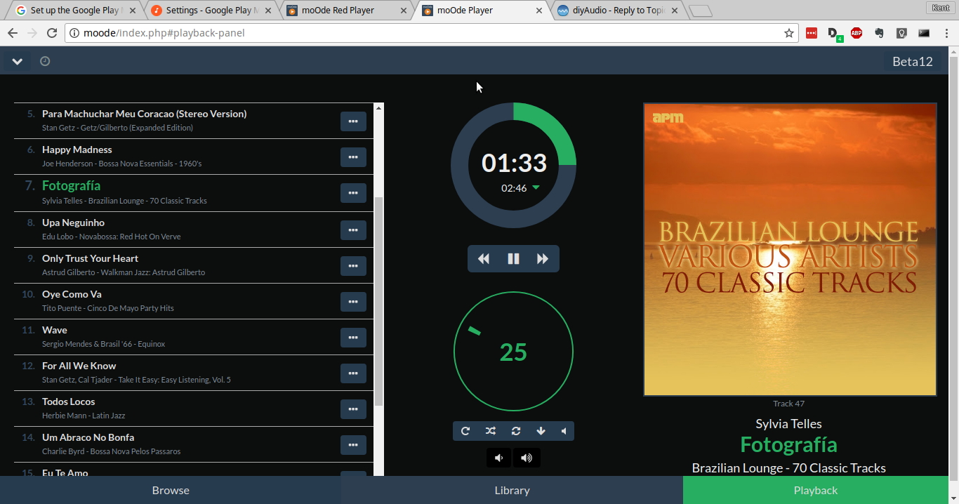Image resolution: width=959 pixels, height=504 pixels.
Task: Collapse panel with top-left chevron
Action: pos(17,61)
